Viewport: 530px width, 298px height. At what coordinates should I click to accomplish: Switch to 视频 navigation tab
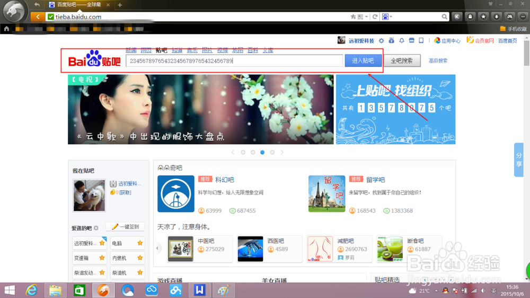click(x=223, y=50)
